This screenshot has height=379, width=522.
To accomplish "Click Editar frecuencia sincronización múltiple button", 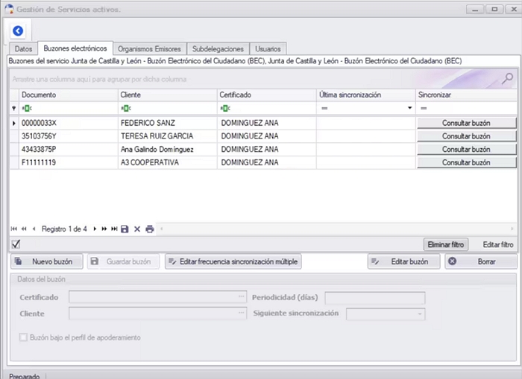I will point(233,261).
